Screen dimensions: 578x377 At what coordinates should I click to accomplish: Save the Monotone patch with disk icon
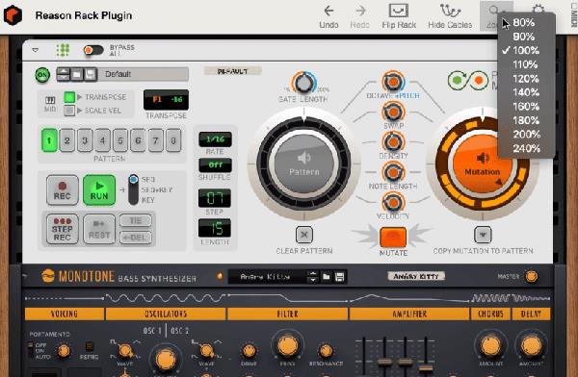(339, 276)
